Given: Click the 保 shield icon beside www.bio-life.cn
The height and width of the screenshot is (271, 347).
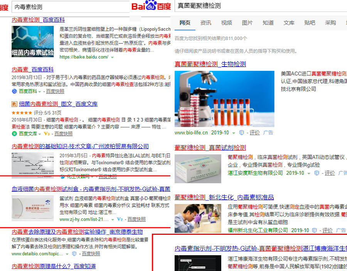Looking at the screenshot, I should click(242, 132).
